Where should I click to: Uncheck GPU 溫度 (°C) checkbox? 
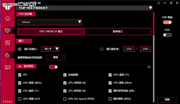(110, 75)
